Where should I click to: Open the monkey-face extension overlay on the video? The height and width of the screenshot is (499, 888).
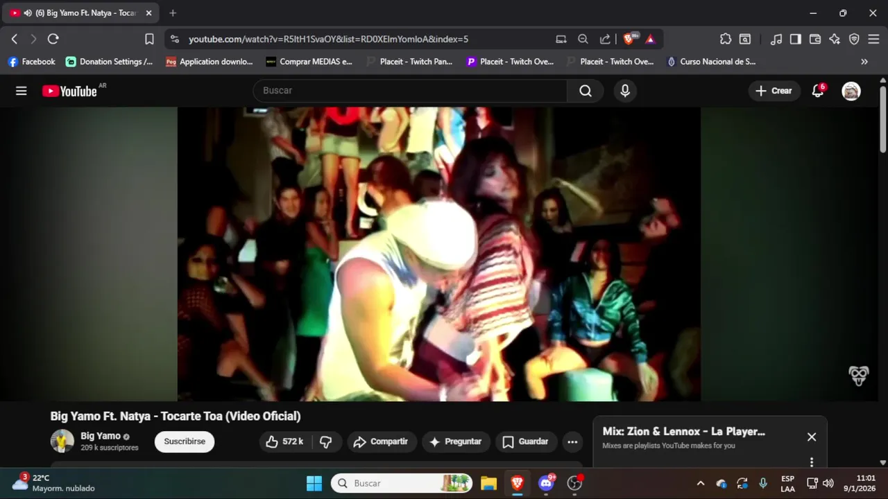[x=859, y=376]
